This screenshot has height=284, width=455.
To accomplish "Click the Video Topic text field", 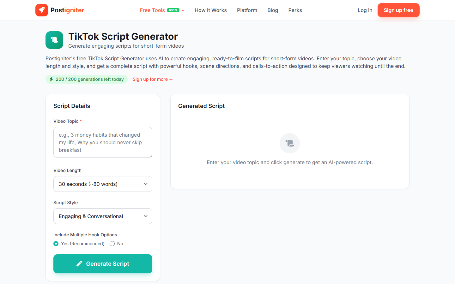I will pos(103,142).
